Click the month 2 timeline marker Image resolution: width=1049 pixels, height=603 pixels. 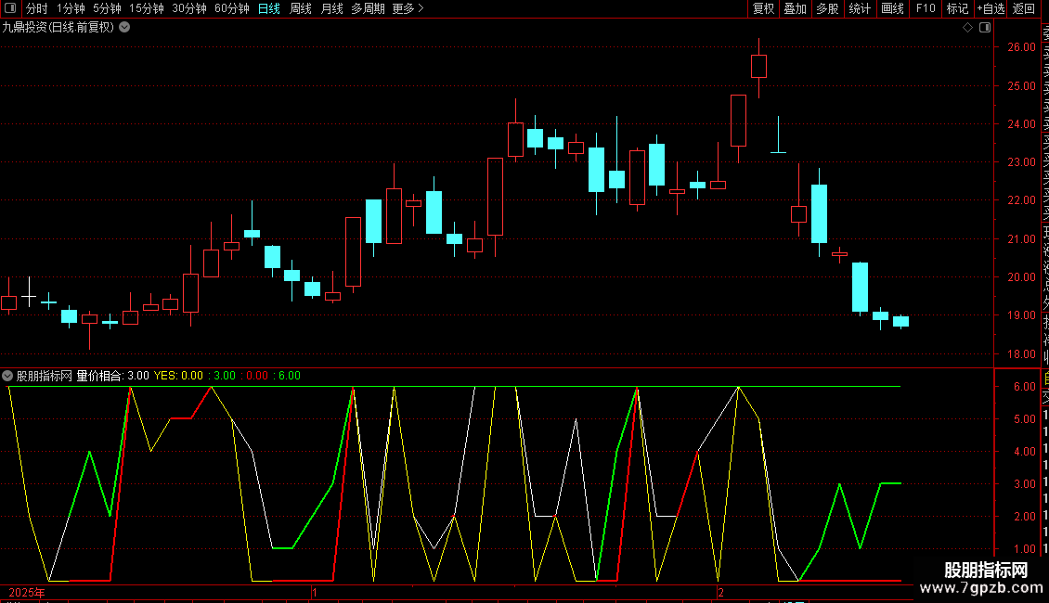720,592
